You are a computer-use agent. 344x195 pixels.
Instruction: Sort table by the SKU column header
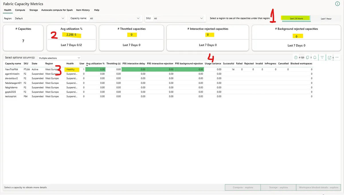(26, 63)
